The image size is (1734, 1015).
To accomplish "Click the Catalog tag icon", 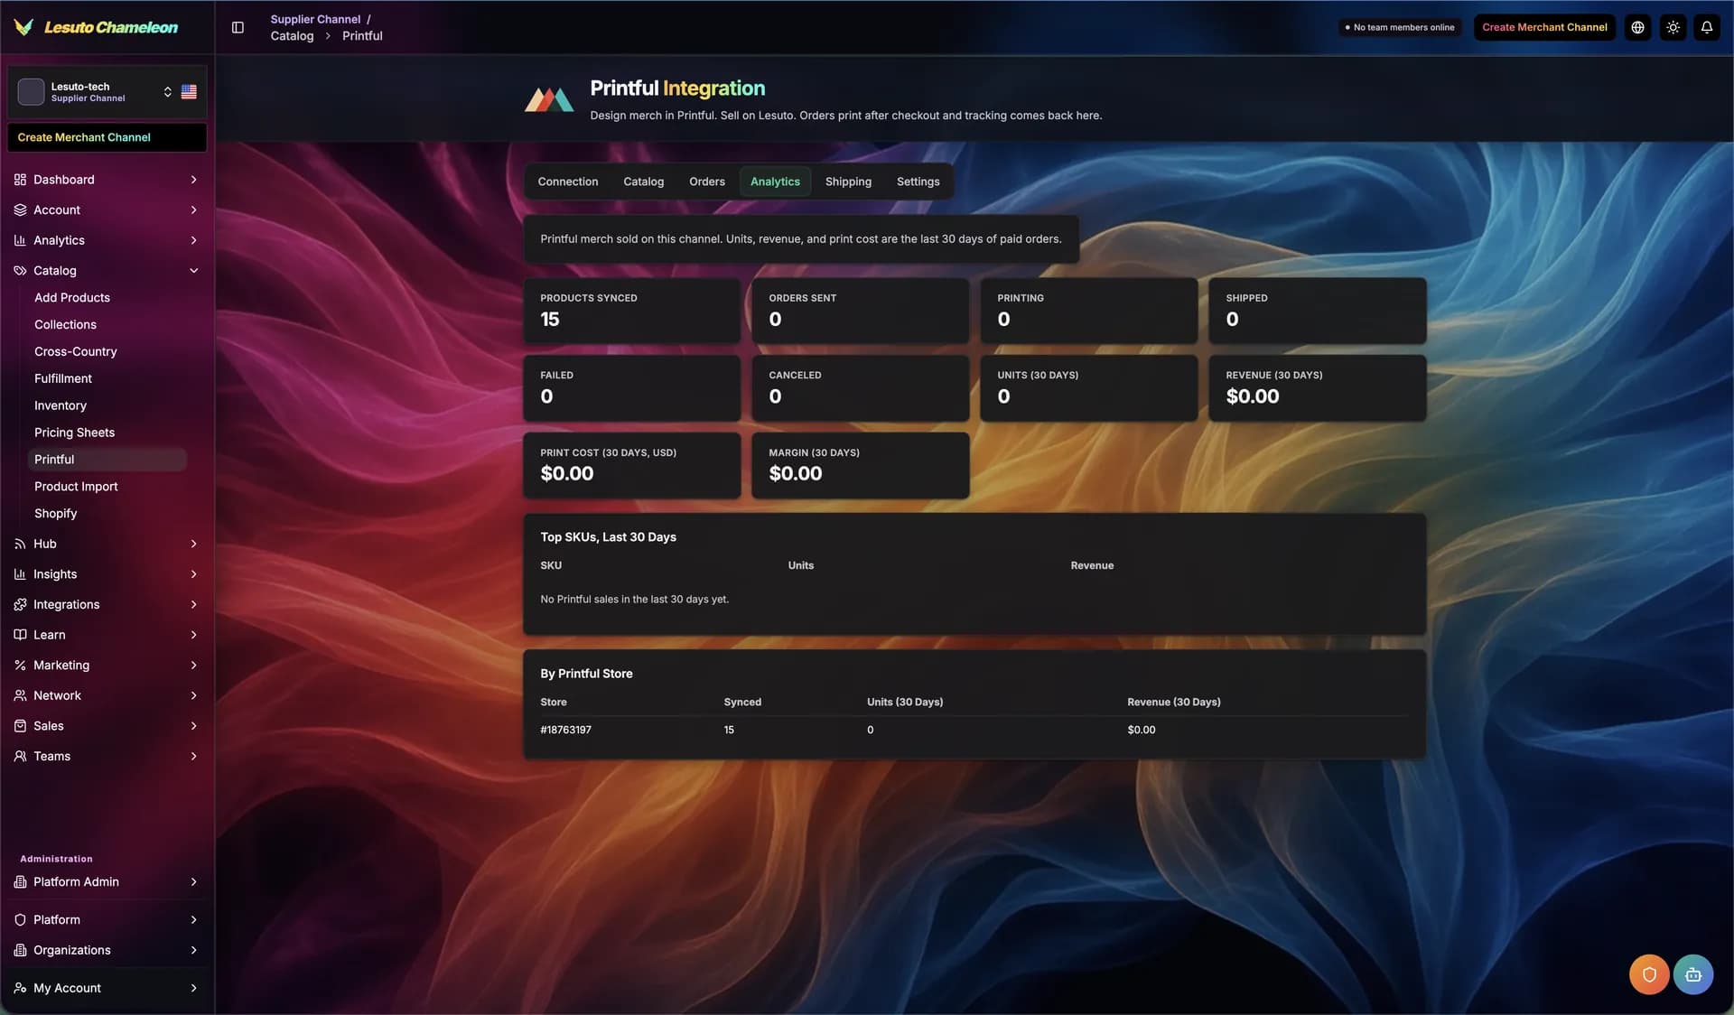I will [x=20, y=271].
